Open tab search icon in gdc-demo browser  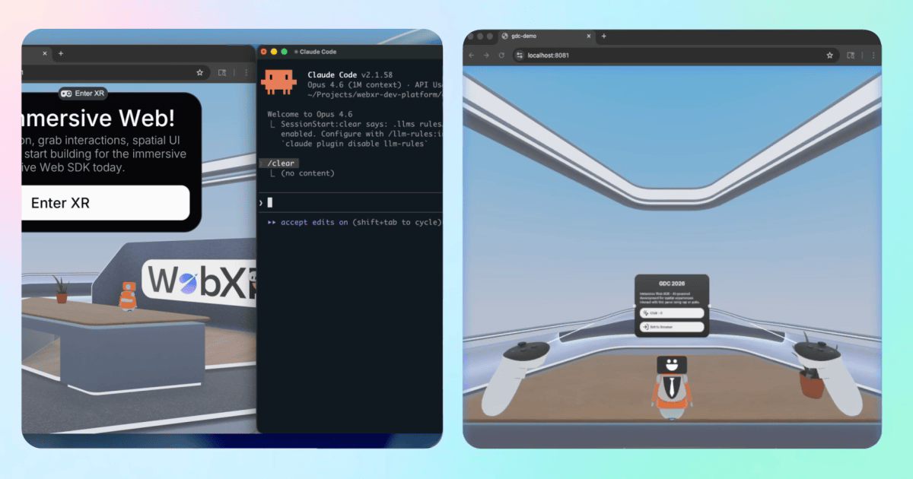coord(851,56)
